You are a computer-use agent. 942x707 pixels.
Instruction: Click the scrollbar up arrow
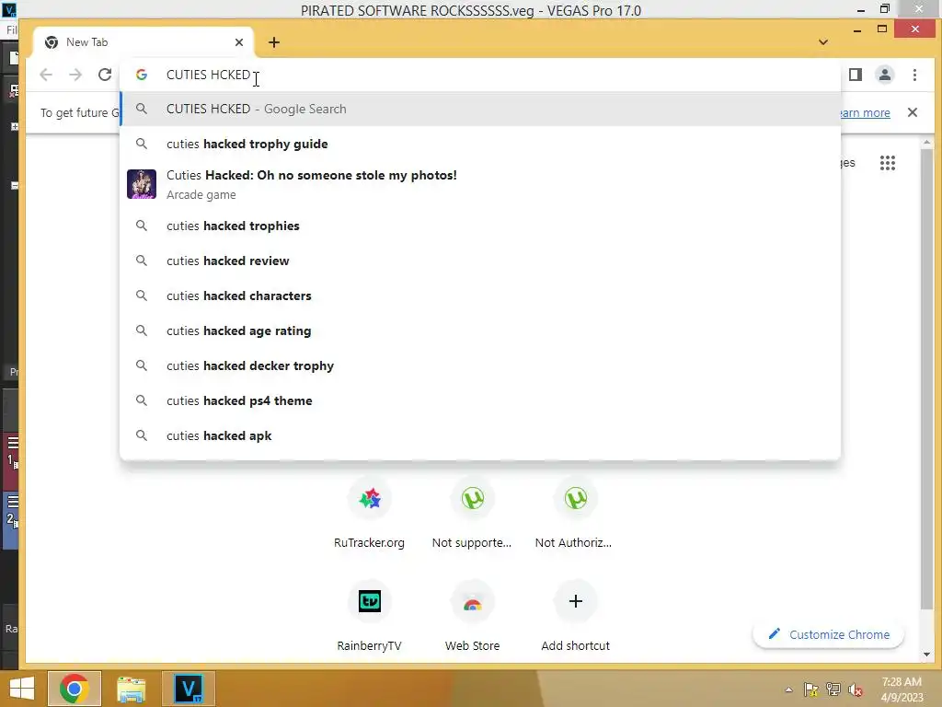pos(925,143)
